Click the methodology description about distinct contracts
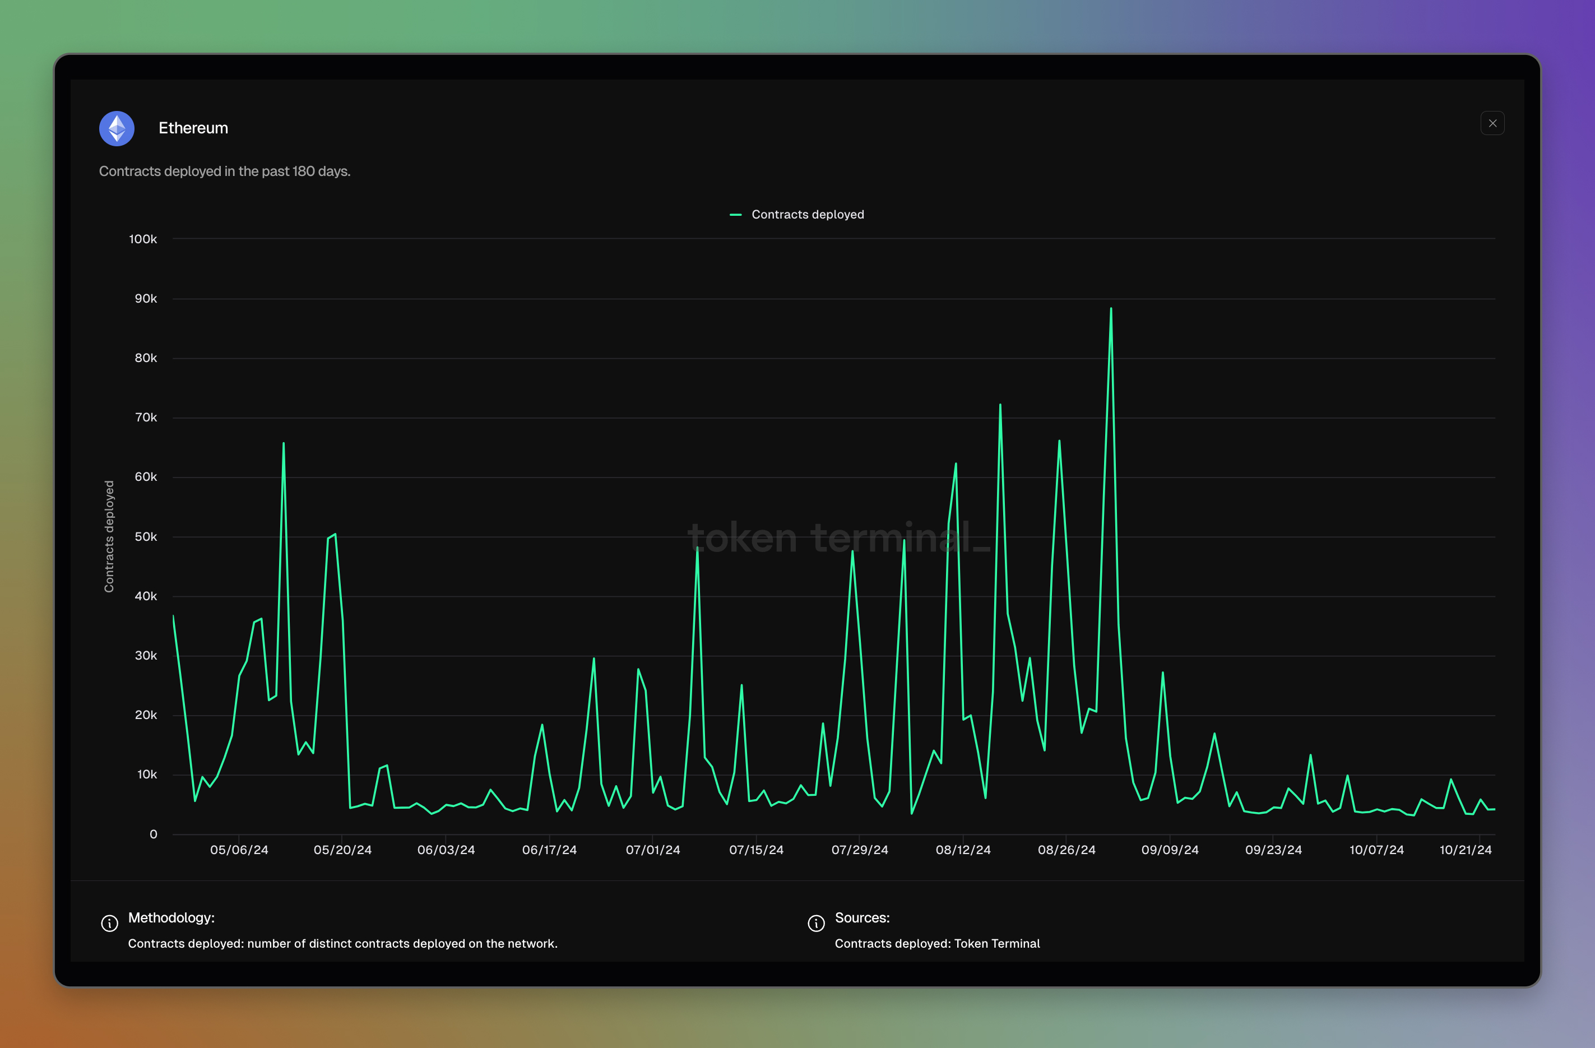Viewport: 1595px width, 1048px height. click(342, 943)
